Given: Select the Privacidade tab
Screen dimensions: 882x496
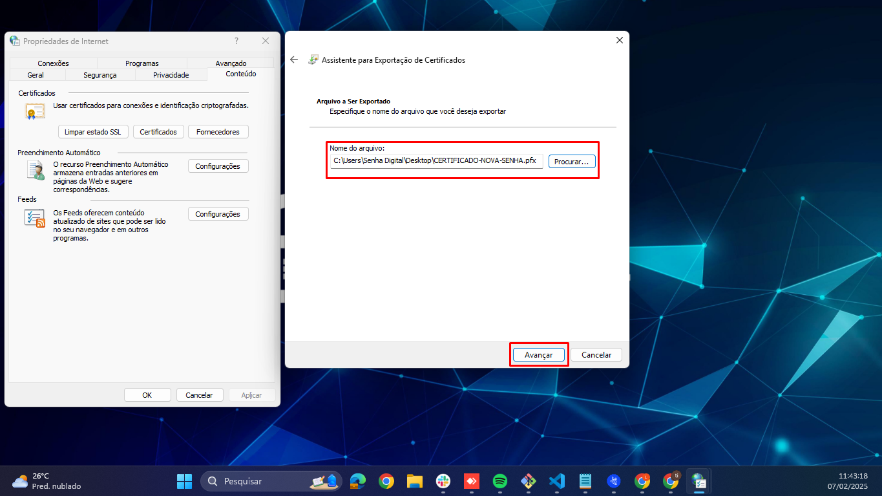Looking at the screenshot, I should (171, 75).
